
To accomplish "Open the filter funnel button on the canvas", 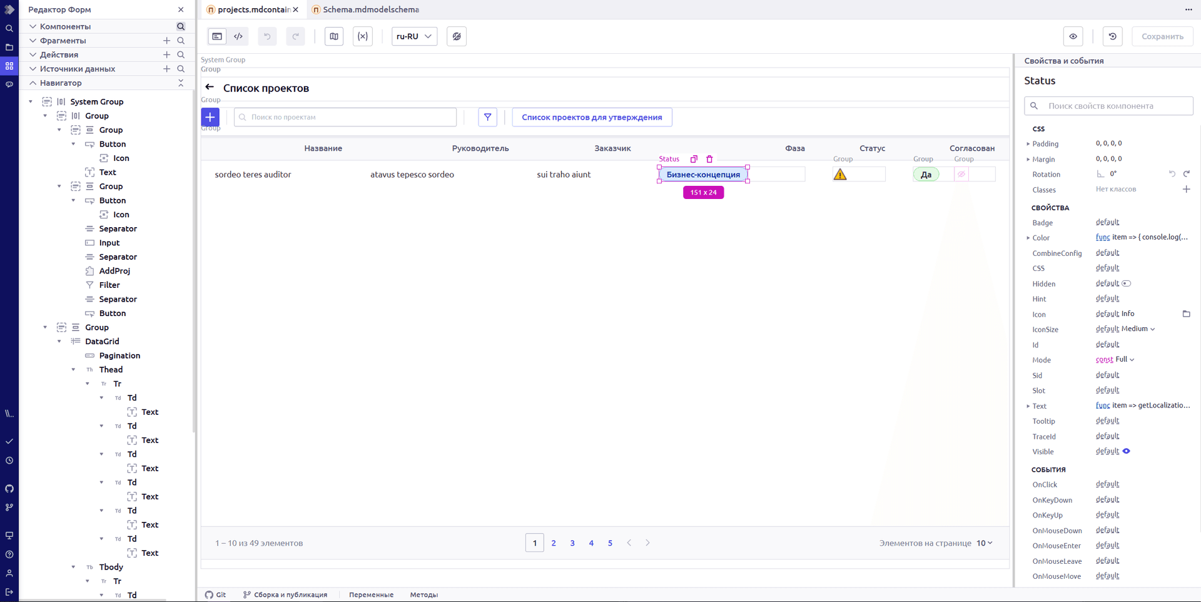I will (x=487, y=117).
